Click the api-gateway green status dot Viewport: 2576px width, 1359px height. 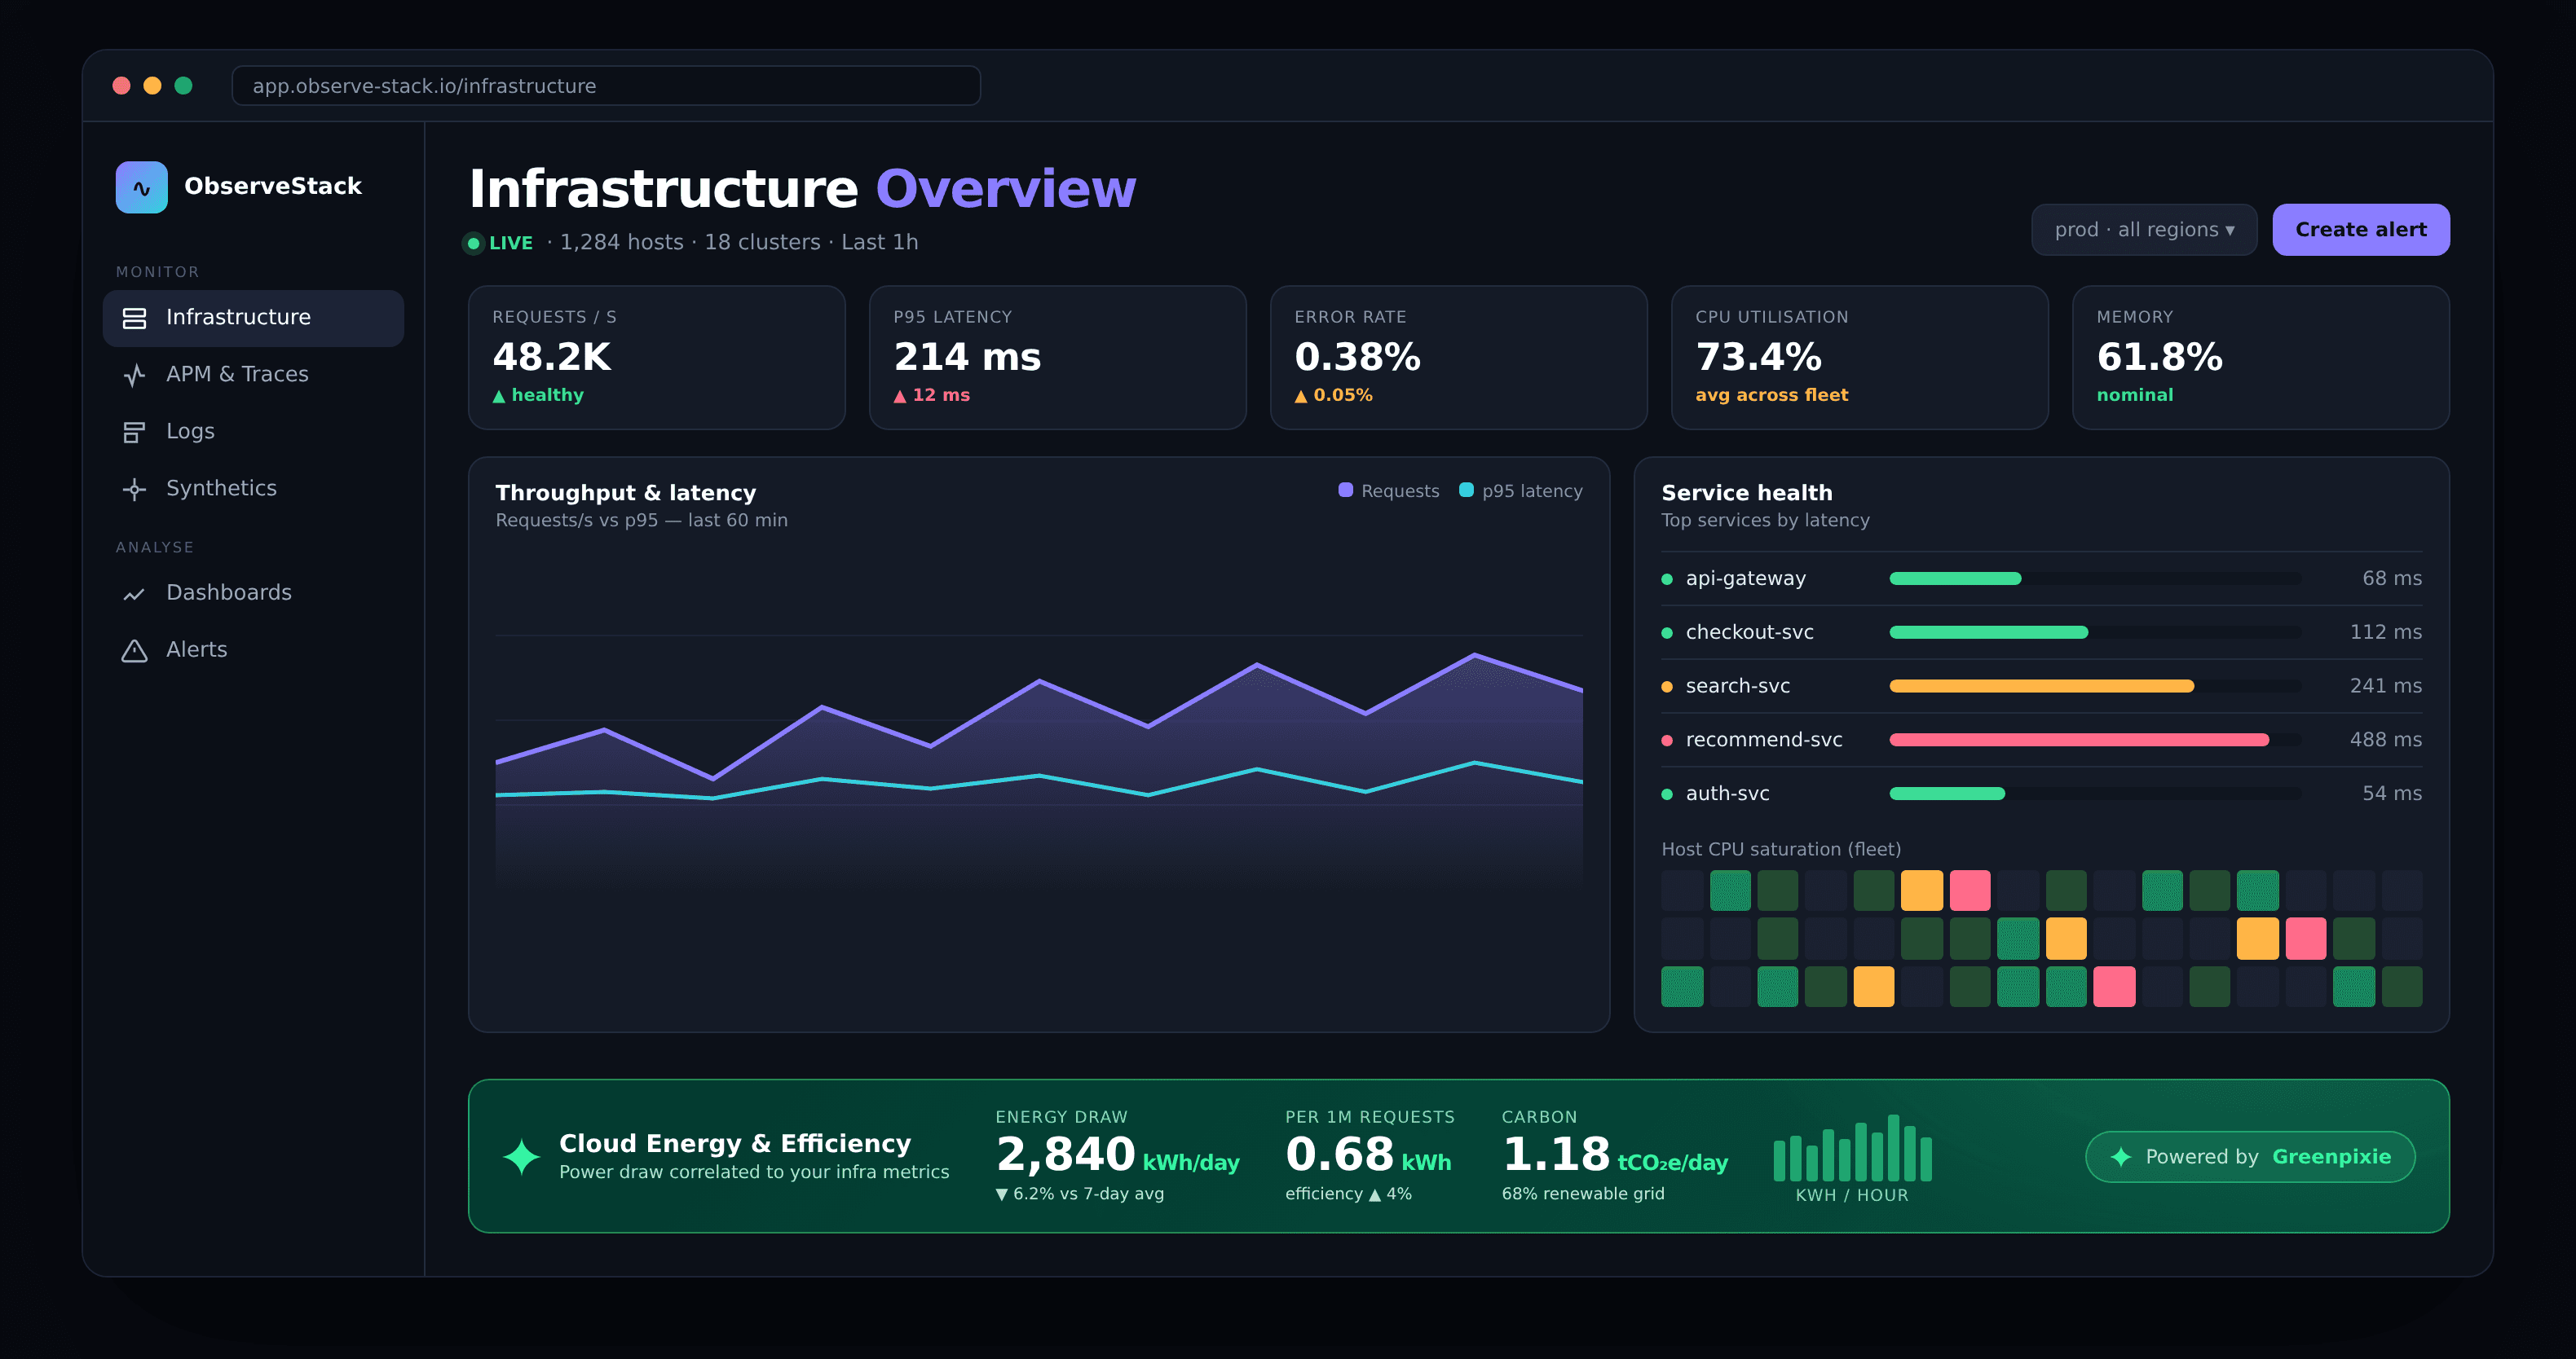coord(1667,579)
